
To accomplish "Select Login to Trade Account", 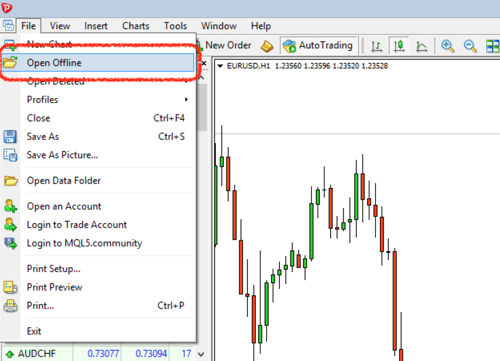I will (98, 225).
